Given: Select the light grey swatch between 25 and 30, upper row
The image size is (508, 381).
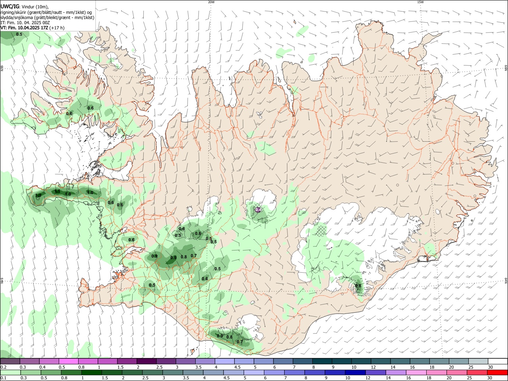Looking at the screenshot, I should tap(477, 361).
